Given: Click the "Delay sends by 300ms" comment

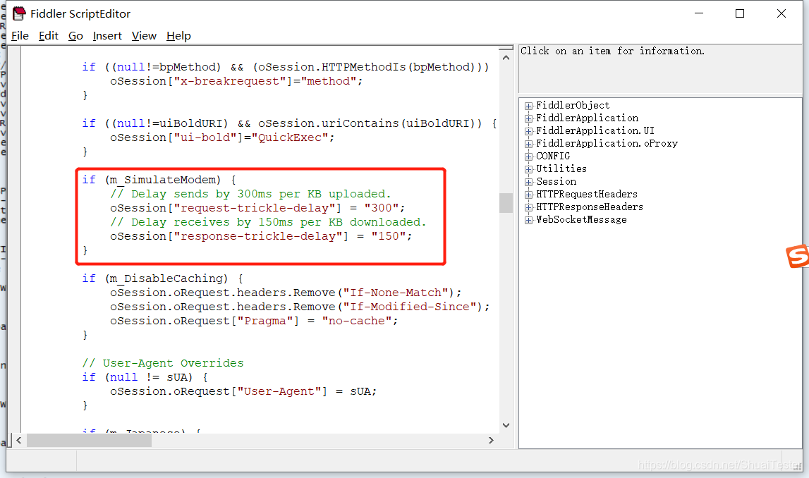Looking at the screenshot, I should (x=251, y=194).
